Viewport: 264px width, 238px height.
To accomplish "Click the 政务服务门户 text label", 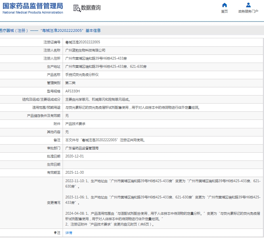I will (x=248, y=11).
